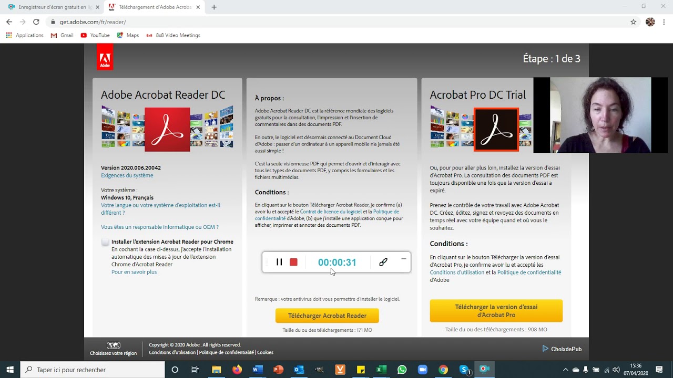Open File Explorer from taskbar
This screenshot has width=673, height=378.
click(216, 370)
